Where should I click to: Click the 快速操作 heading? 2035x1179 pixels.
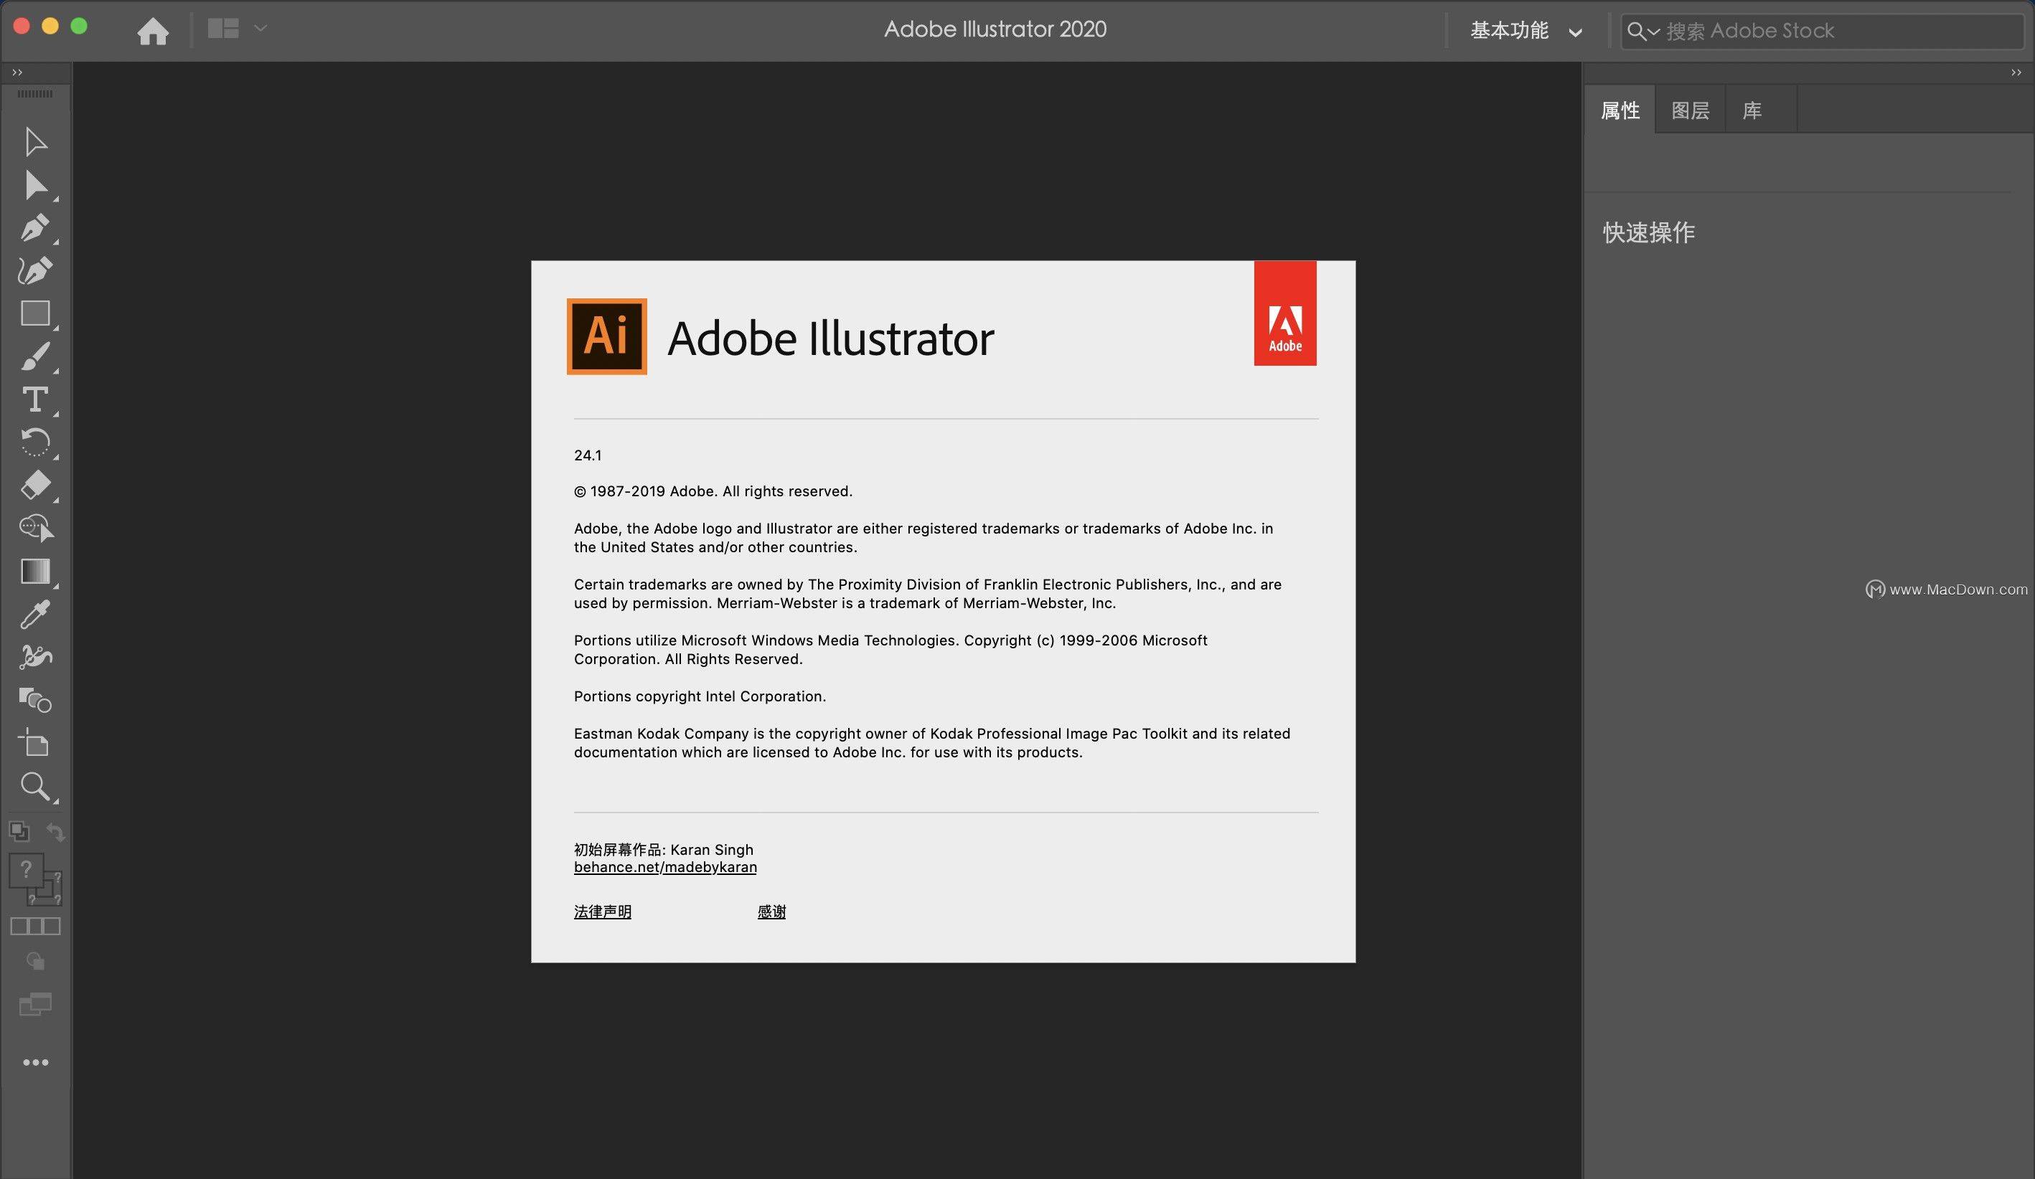click(1648, 232)
